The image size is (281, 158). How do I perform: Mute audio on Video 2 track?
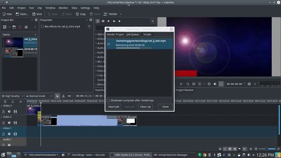[x=9, y=123]
